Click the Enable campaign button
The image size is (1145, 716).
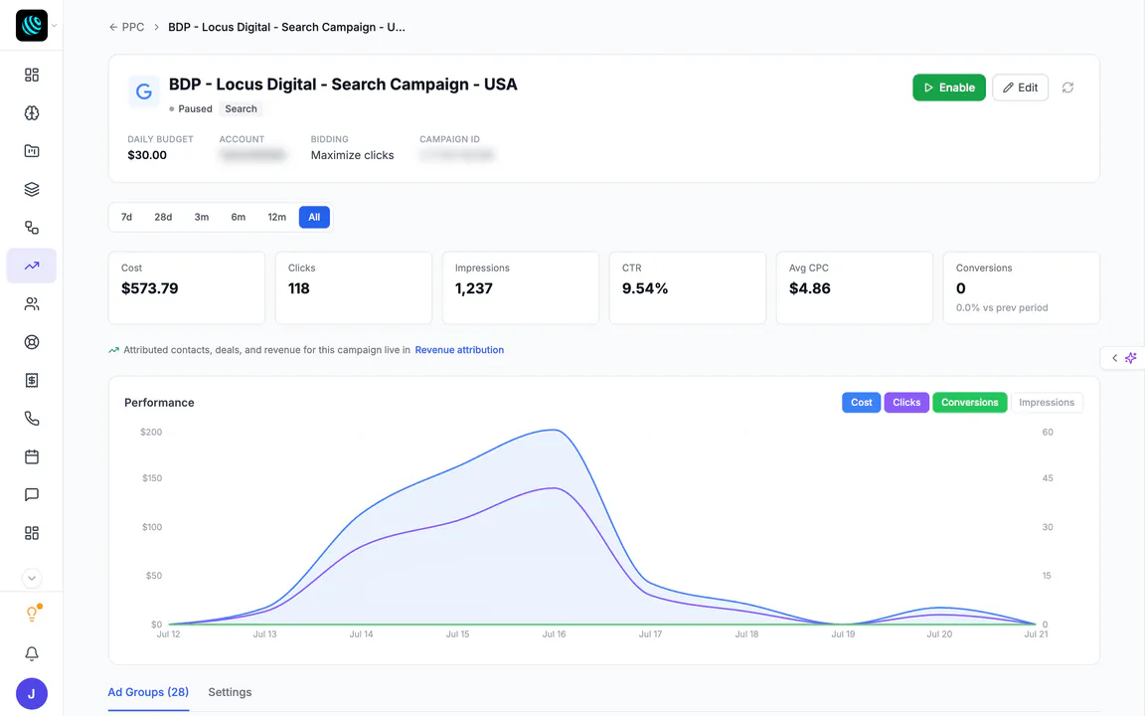point(948,88)
